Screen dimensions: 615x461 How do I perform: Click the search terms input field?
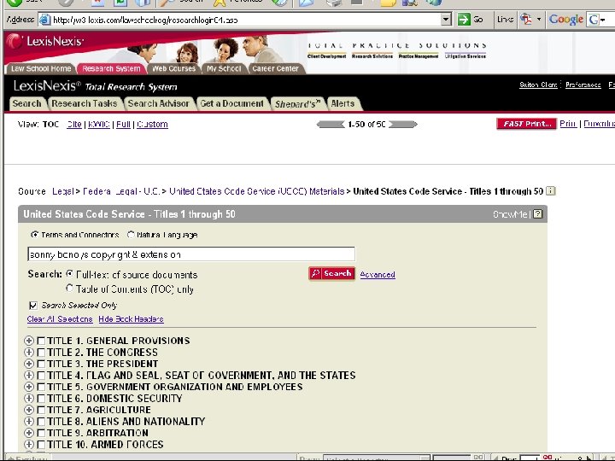coord(191,254)
